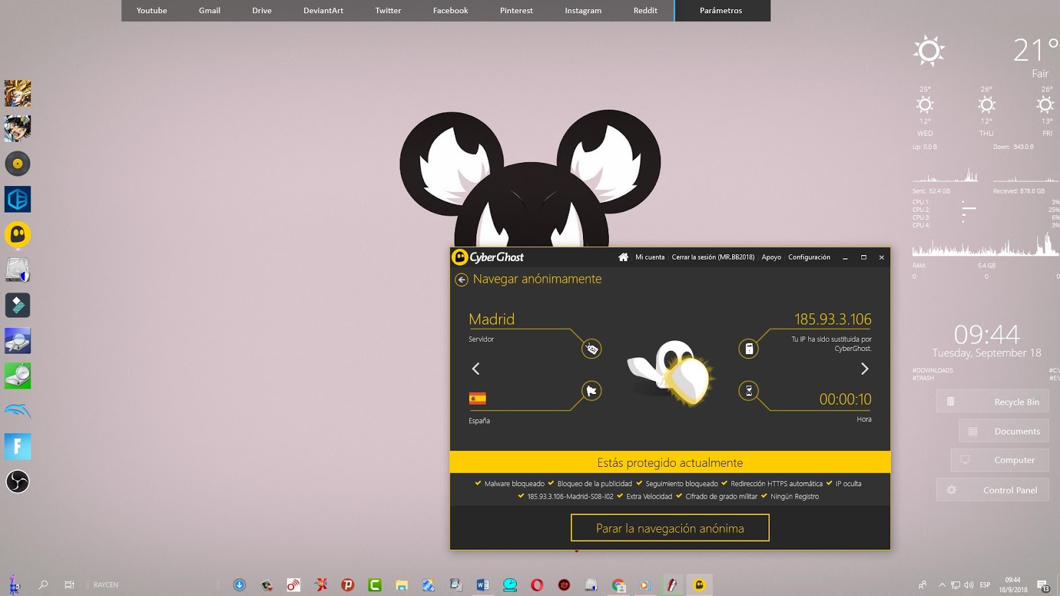Click the country flag circle icon above España
1060x596 pixels.
[x=592, y=391]
